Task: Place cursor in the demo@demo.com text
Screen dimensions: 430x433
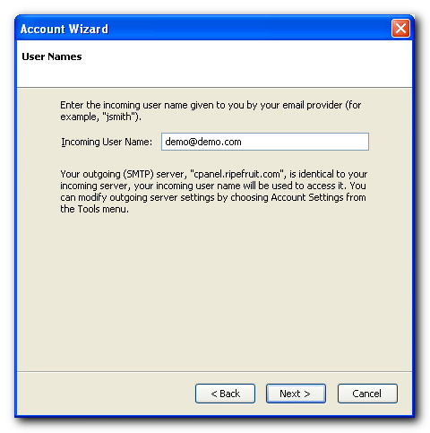Action: 203,142
